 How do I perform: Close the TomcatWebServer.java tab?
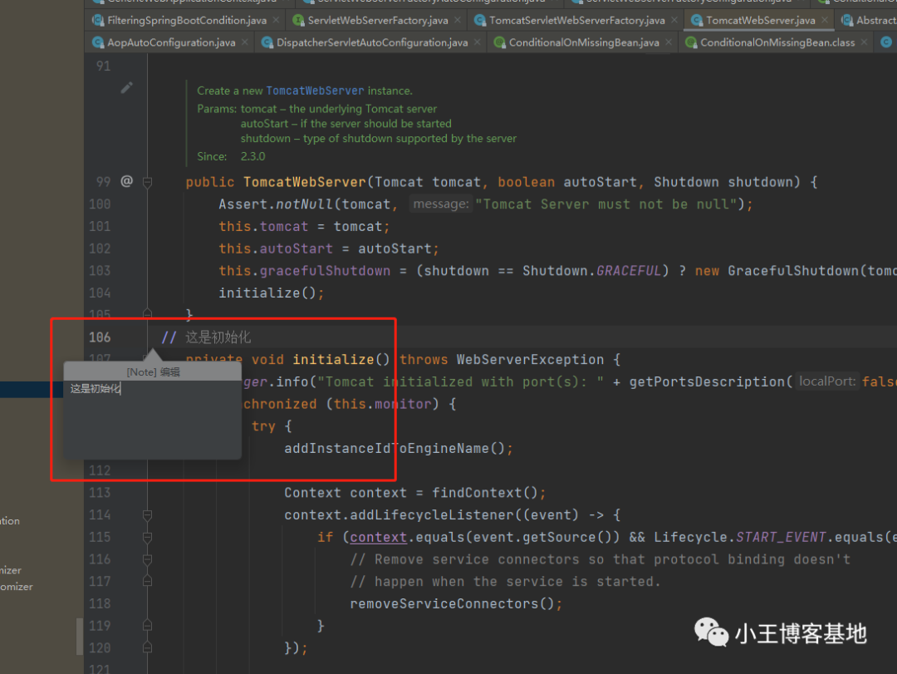pos(825,20)
